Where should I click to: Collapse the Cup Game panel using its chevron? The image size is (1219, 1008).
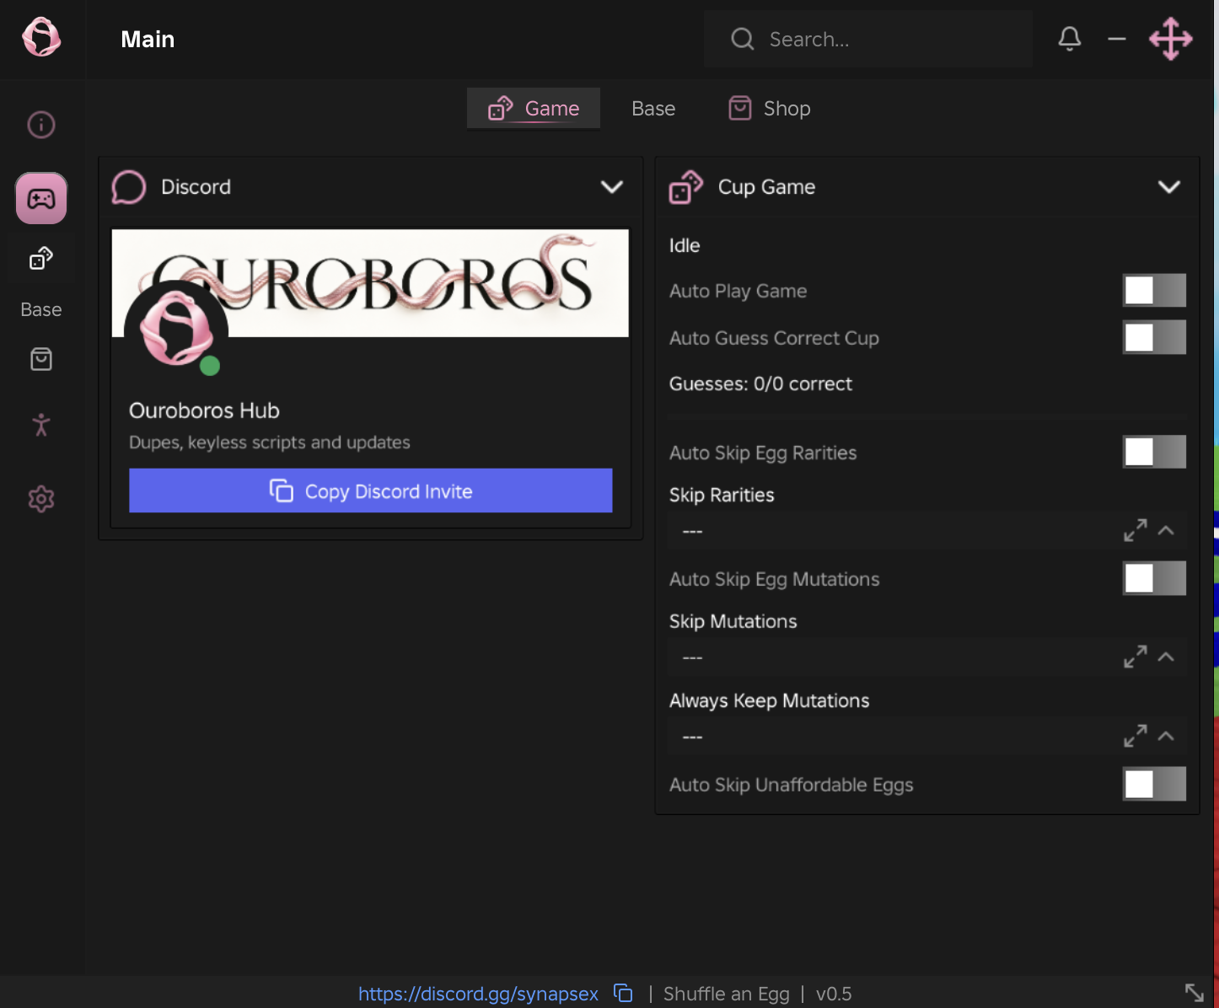1169,187
